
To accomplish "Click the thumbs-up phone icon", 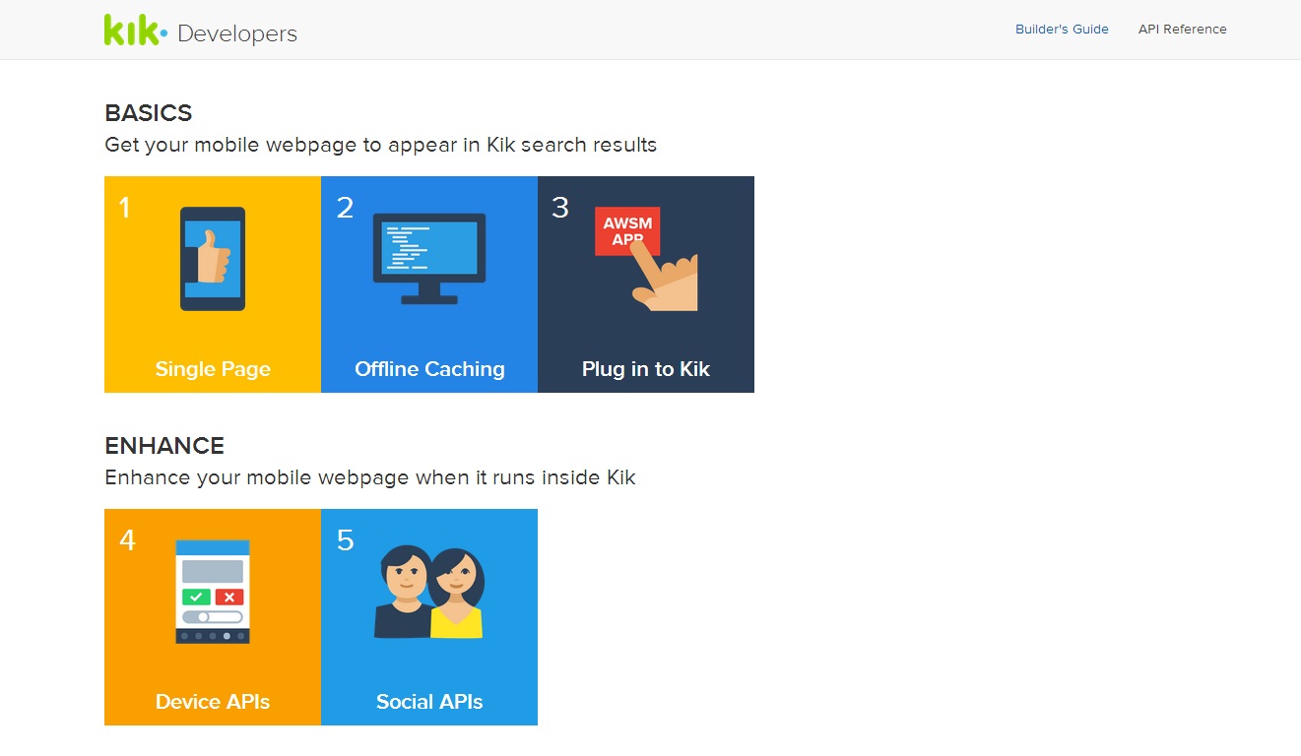I will pos(213,259).
